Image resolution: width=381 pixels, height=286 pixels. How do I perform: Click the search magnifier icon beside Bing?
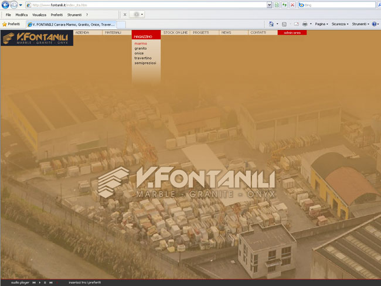pyautogui.click(x=379, y=5)
